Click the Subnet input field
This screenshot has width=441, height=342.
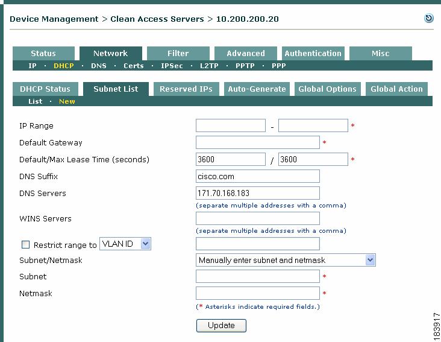click(x=258, y=276)
